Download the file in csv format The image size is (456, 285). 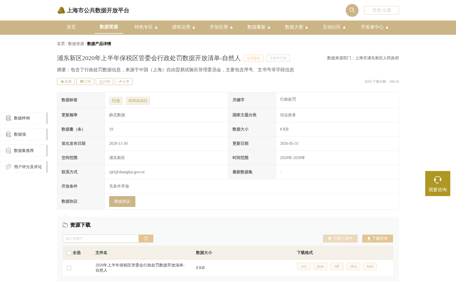point(304,266)
